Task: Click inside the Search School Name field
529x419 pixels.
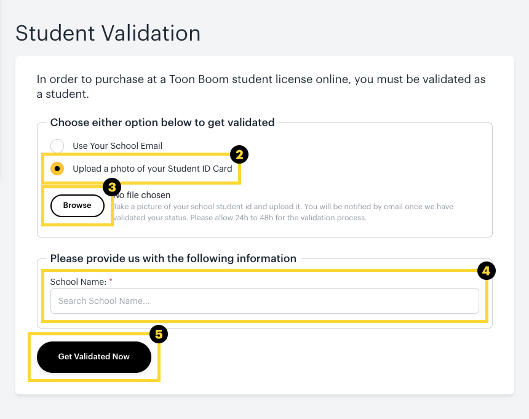Action: 263,301
